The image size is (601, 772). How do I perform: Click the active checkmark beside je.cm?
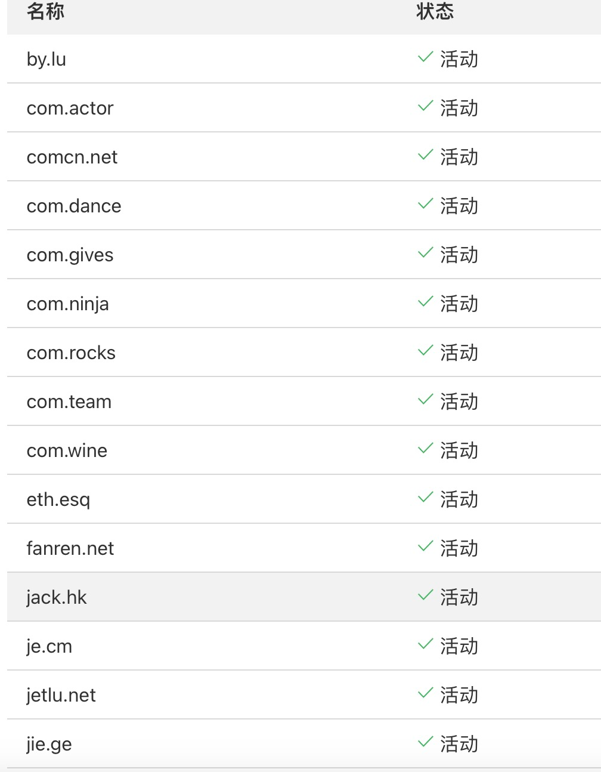point(425,645)
